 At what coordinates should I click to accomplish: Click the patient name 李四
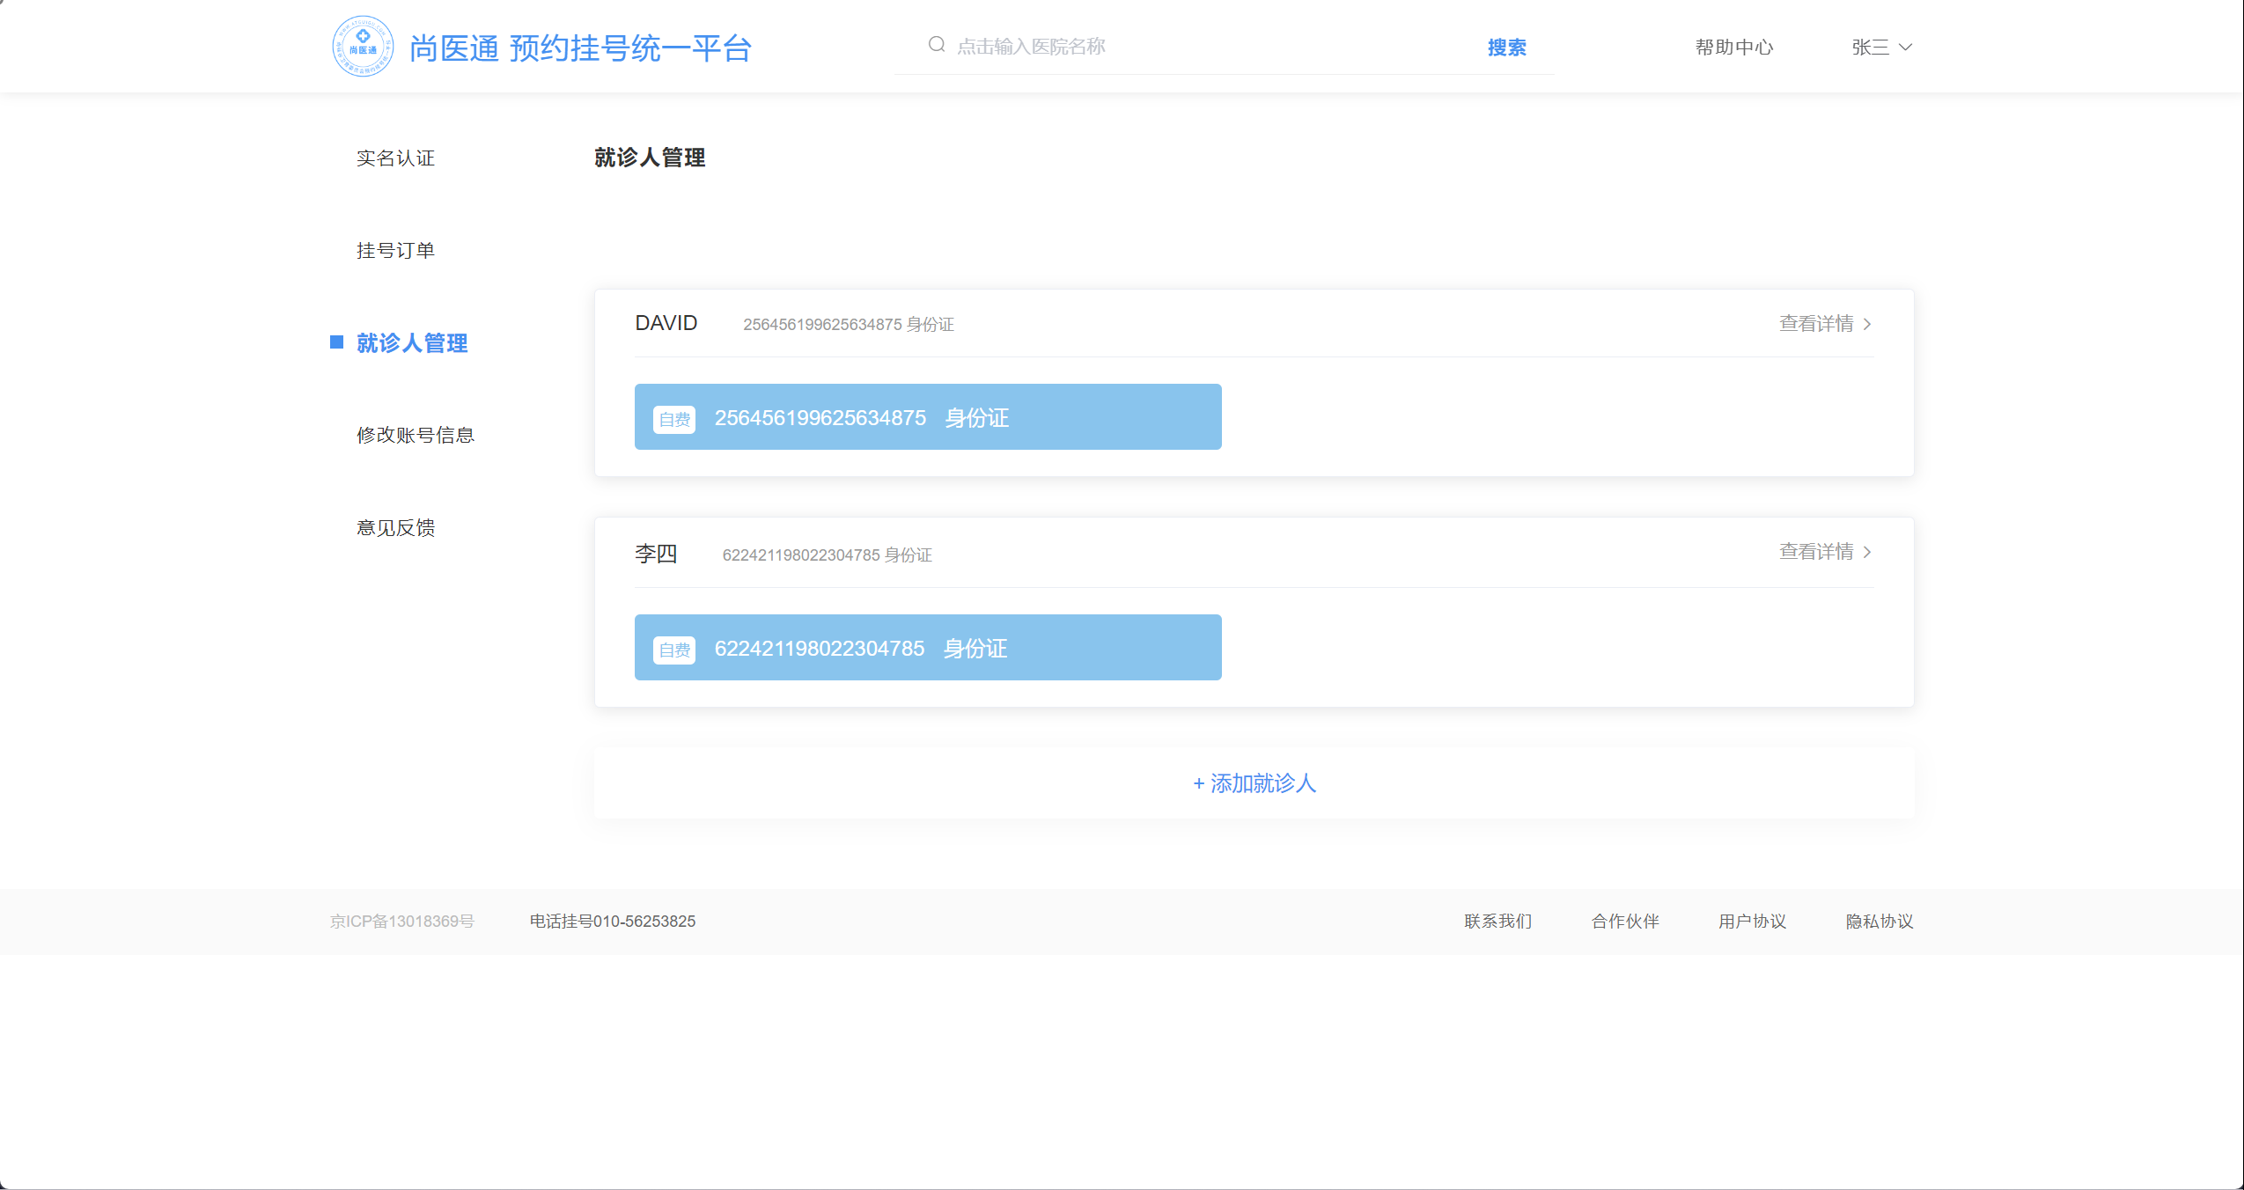[x=656, y=554]
